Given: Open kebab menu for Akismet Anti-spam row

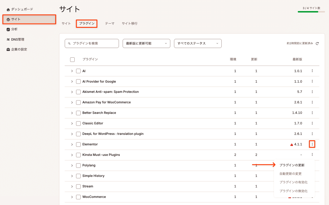Looking at the screenshot, I should pos(312,92).
